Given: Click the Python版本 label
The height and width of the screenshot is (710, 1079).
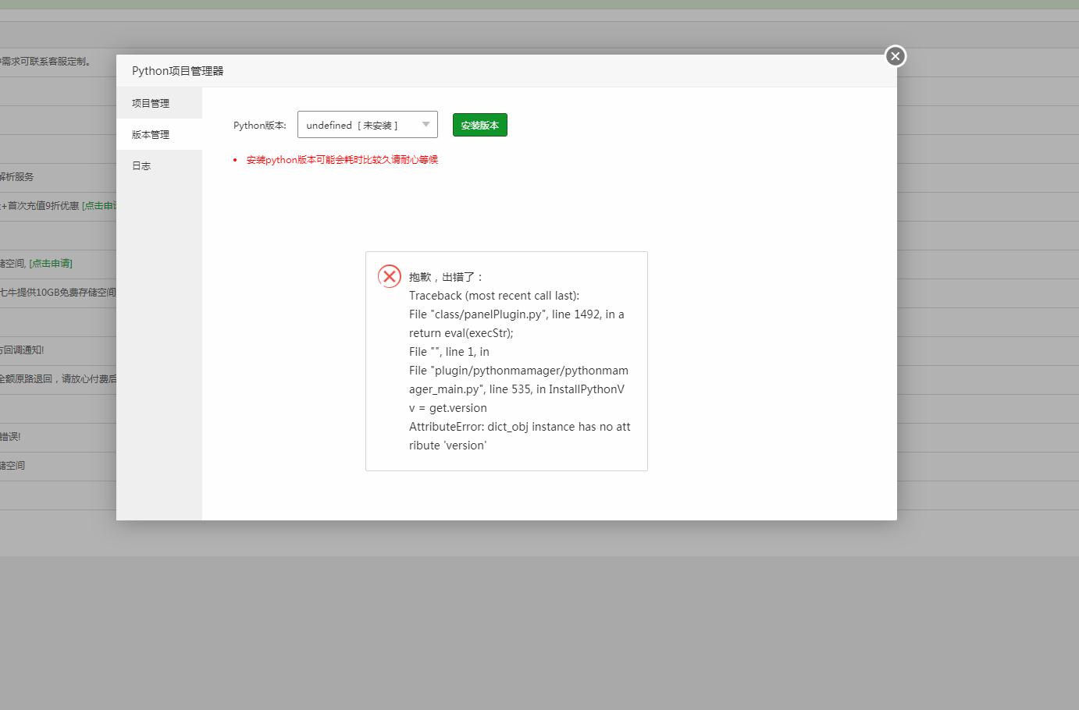Looking at the screenshot, I should tap(260, 126).
